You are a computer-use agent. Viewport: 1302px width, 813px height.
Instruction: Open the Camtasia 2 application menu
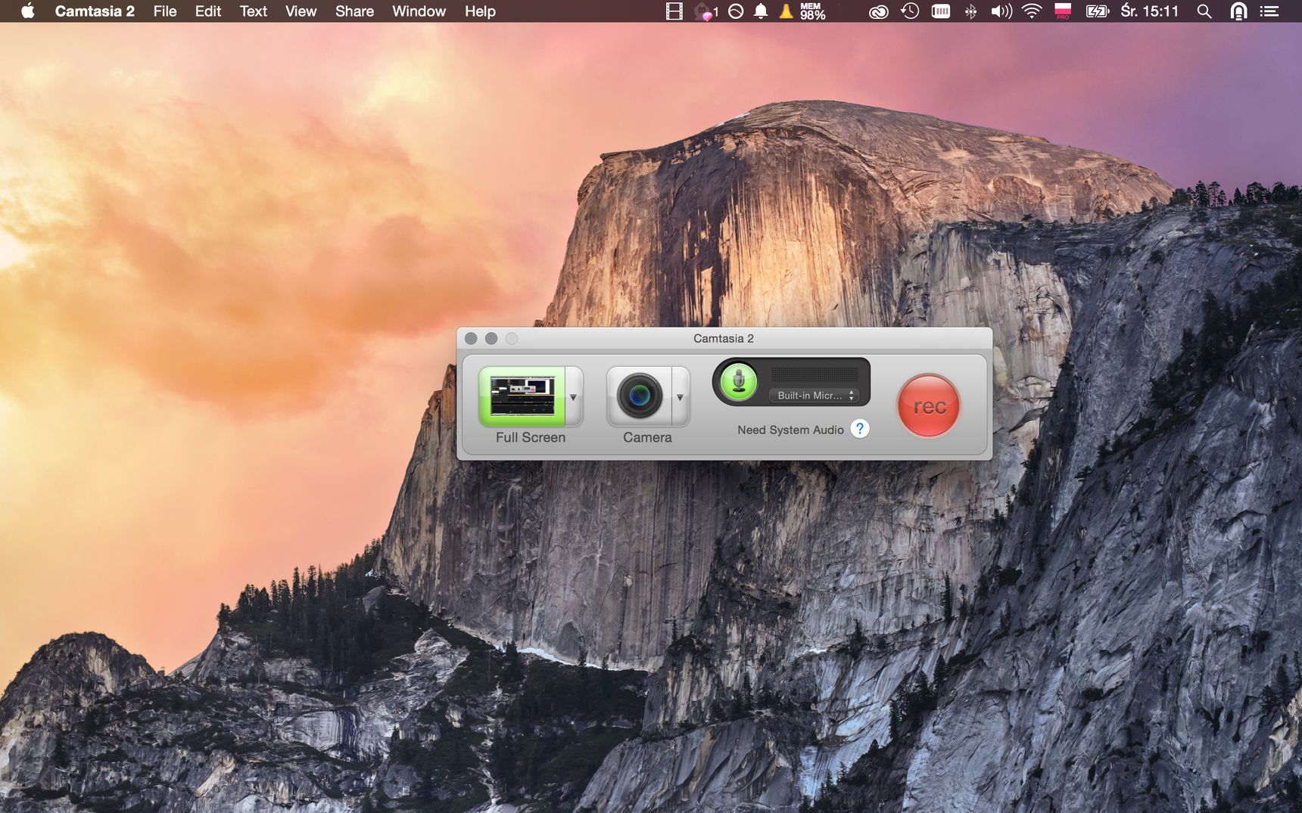(x=95, y=11)
